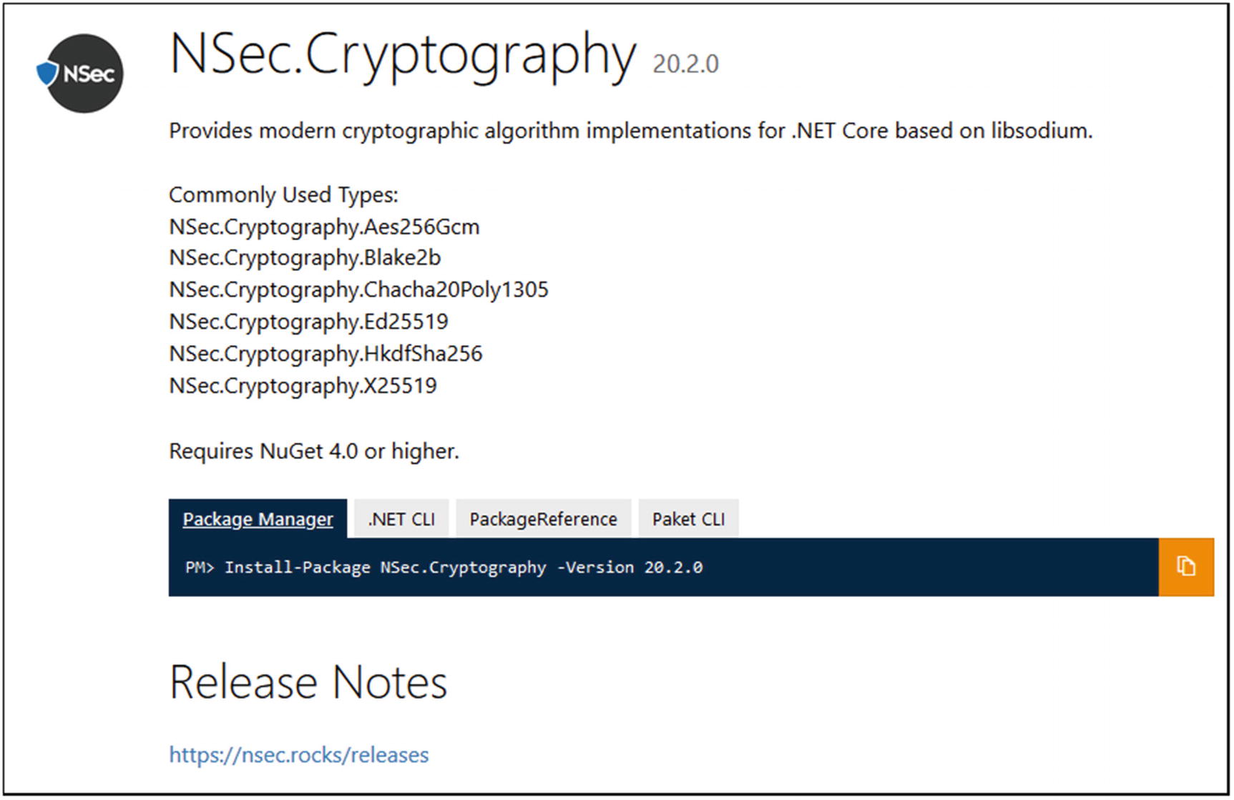Select the Package Manager tab

pyautogui.click(x=258, y=519)
